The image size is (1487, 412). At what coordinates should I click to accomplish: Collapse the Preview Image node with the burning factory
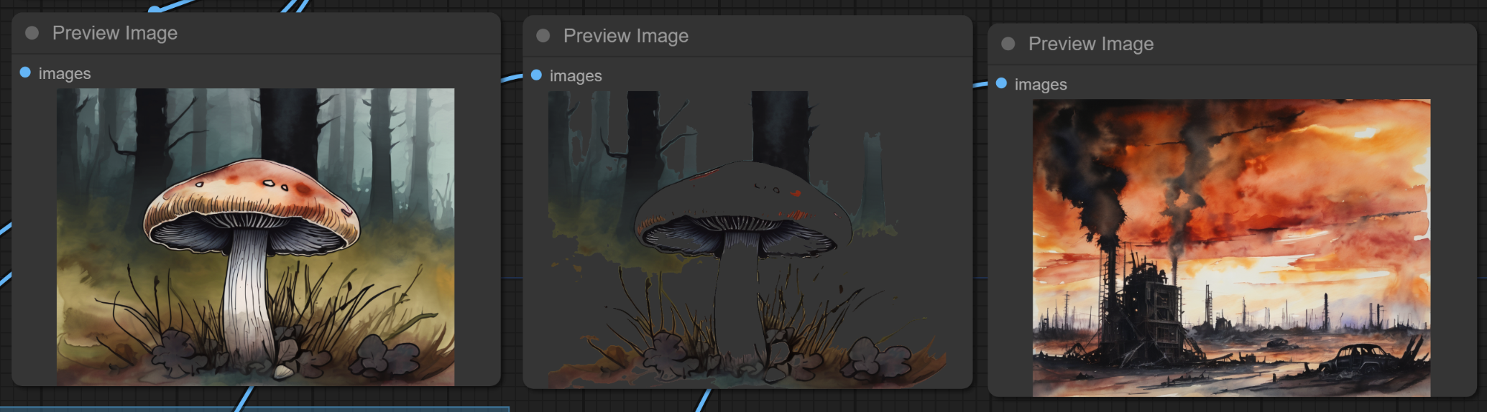(1008, 44)
